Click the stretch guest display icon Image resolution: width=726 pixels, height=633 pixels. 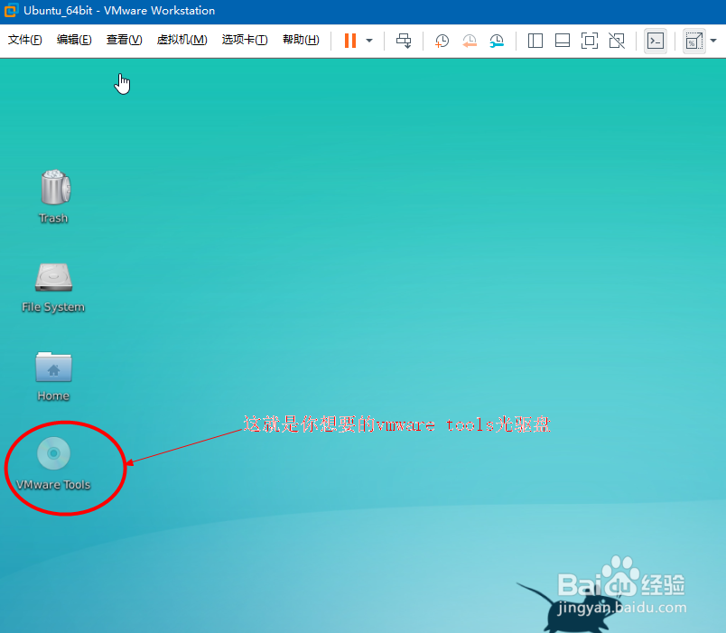tap(693, 42)
